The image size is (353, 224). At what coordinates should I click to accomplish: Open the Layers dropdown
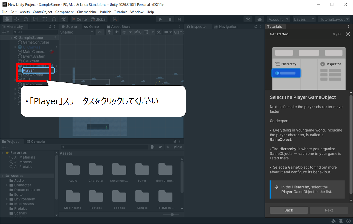point(304,19)
